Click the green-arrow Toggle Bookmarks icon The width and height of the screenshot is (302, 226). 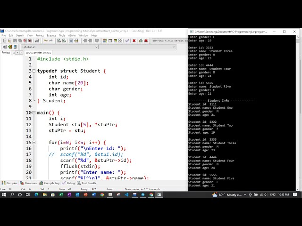[10, 47]
